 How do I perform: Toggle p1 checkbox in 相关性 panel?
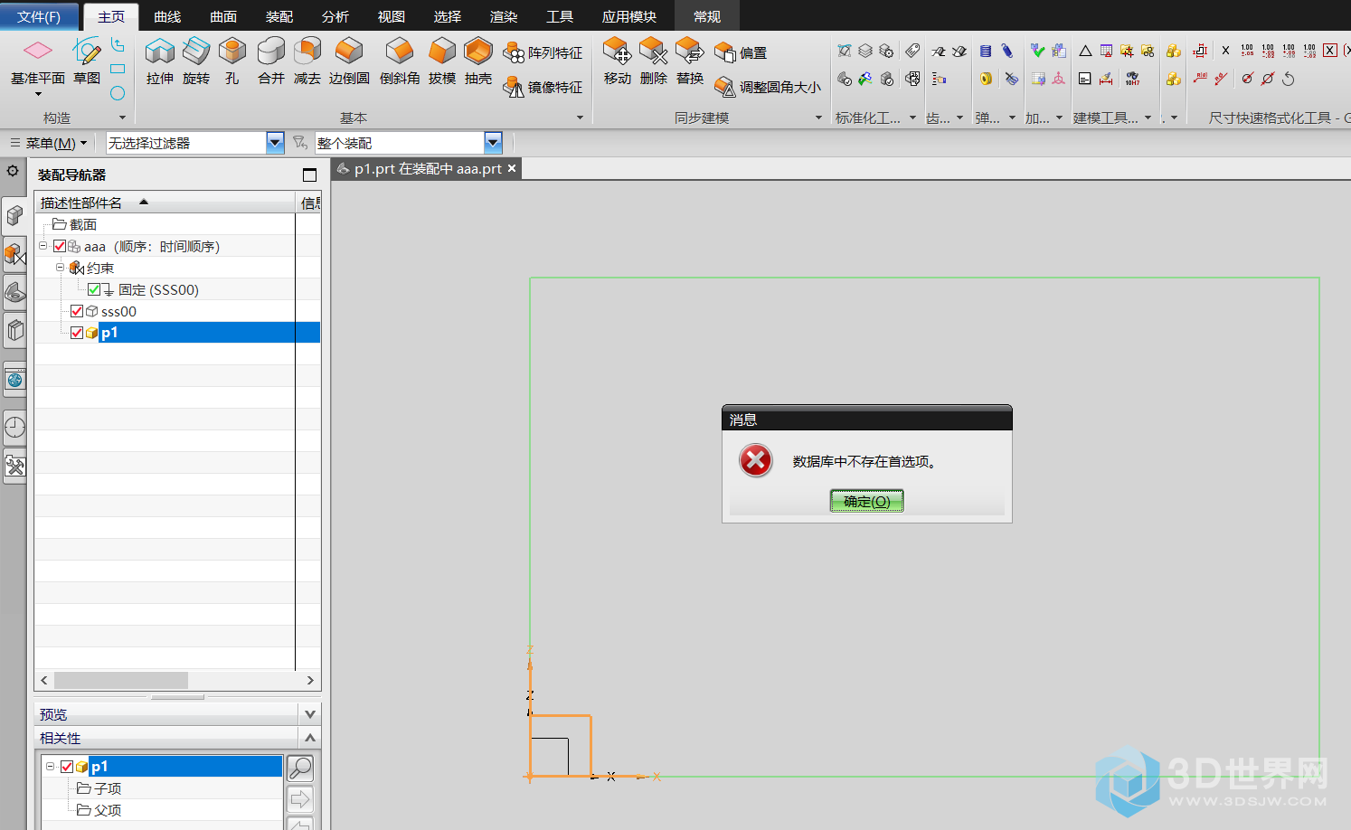pyautogui.click(x=67, y=767)
